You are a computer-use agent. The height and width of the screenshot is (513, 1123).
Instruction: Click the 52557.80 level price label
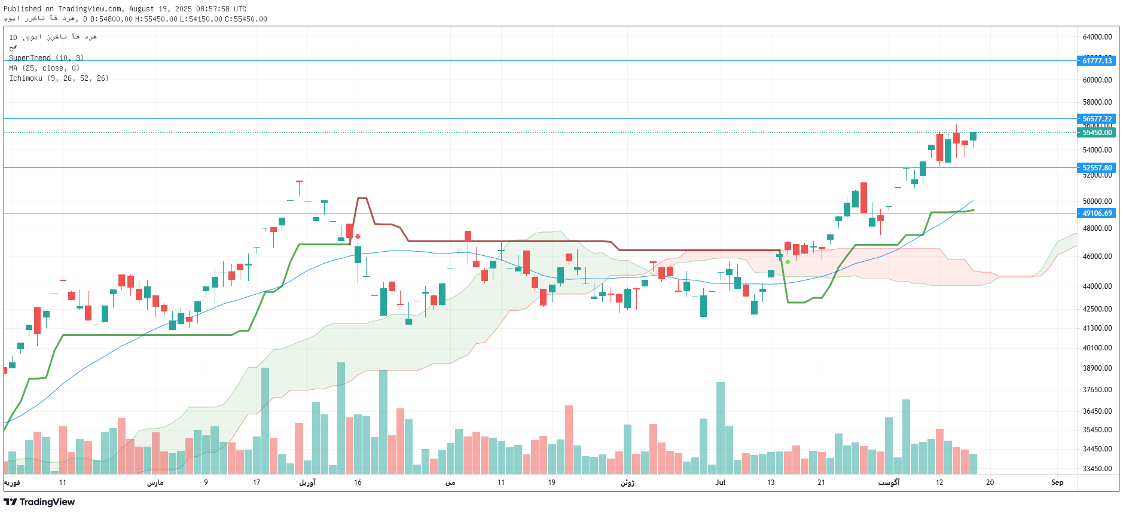[x=1097, y=168]
